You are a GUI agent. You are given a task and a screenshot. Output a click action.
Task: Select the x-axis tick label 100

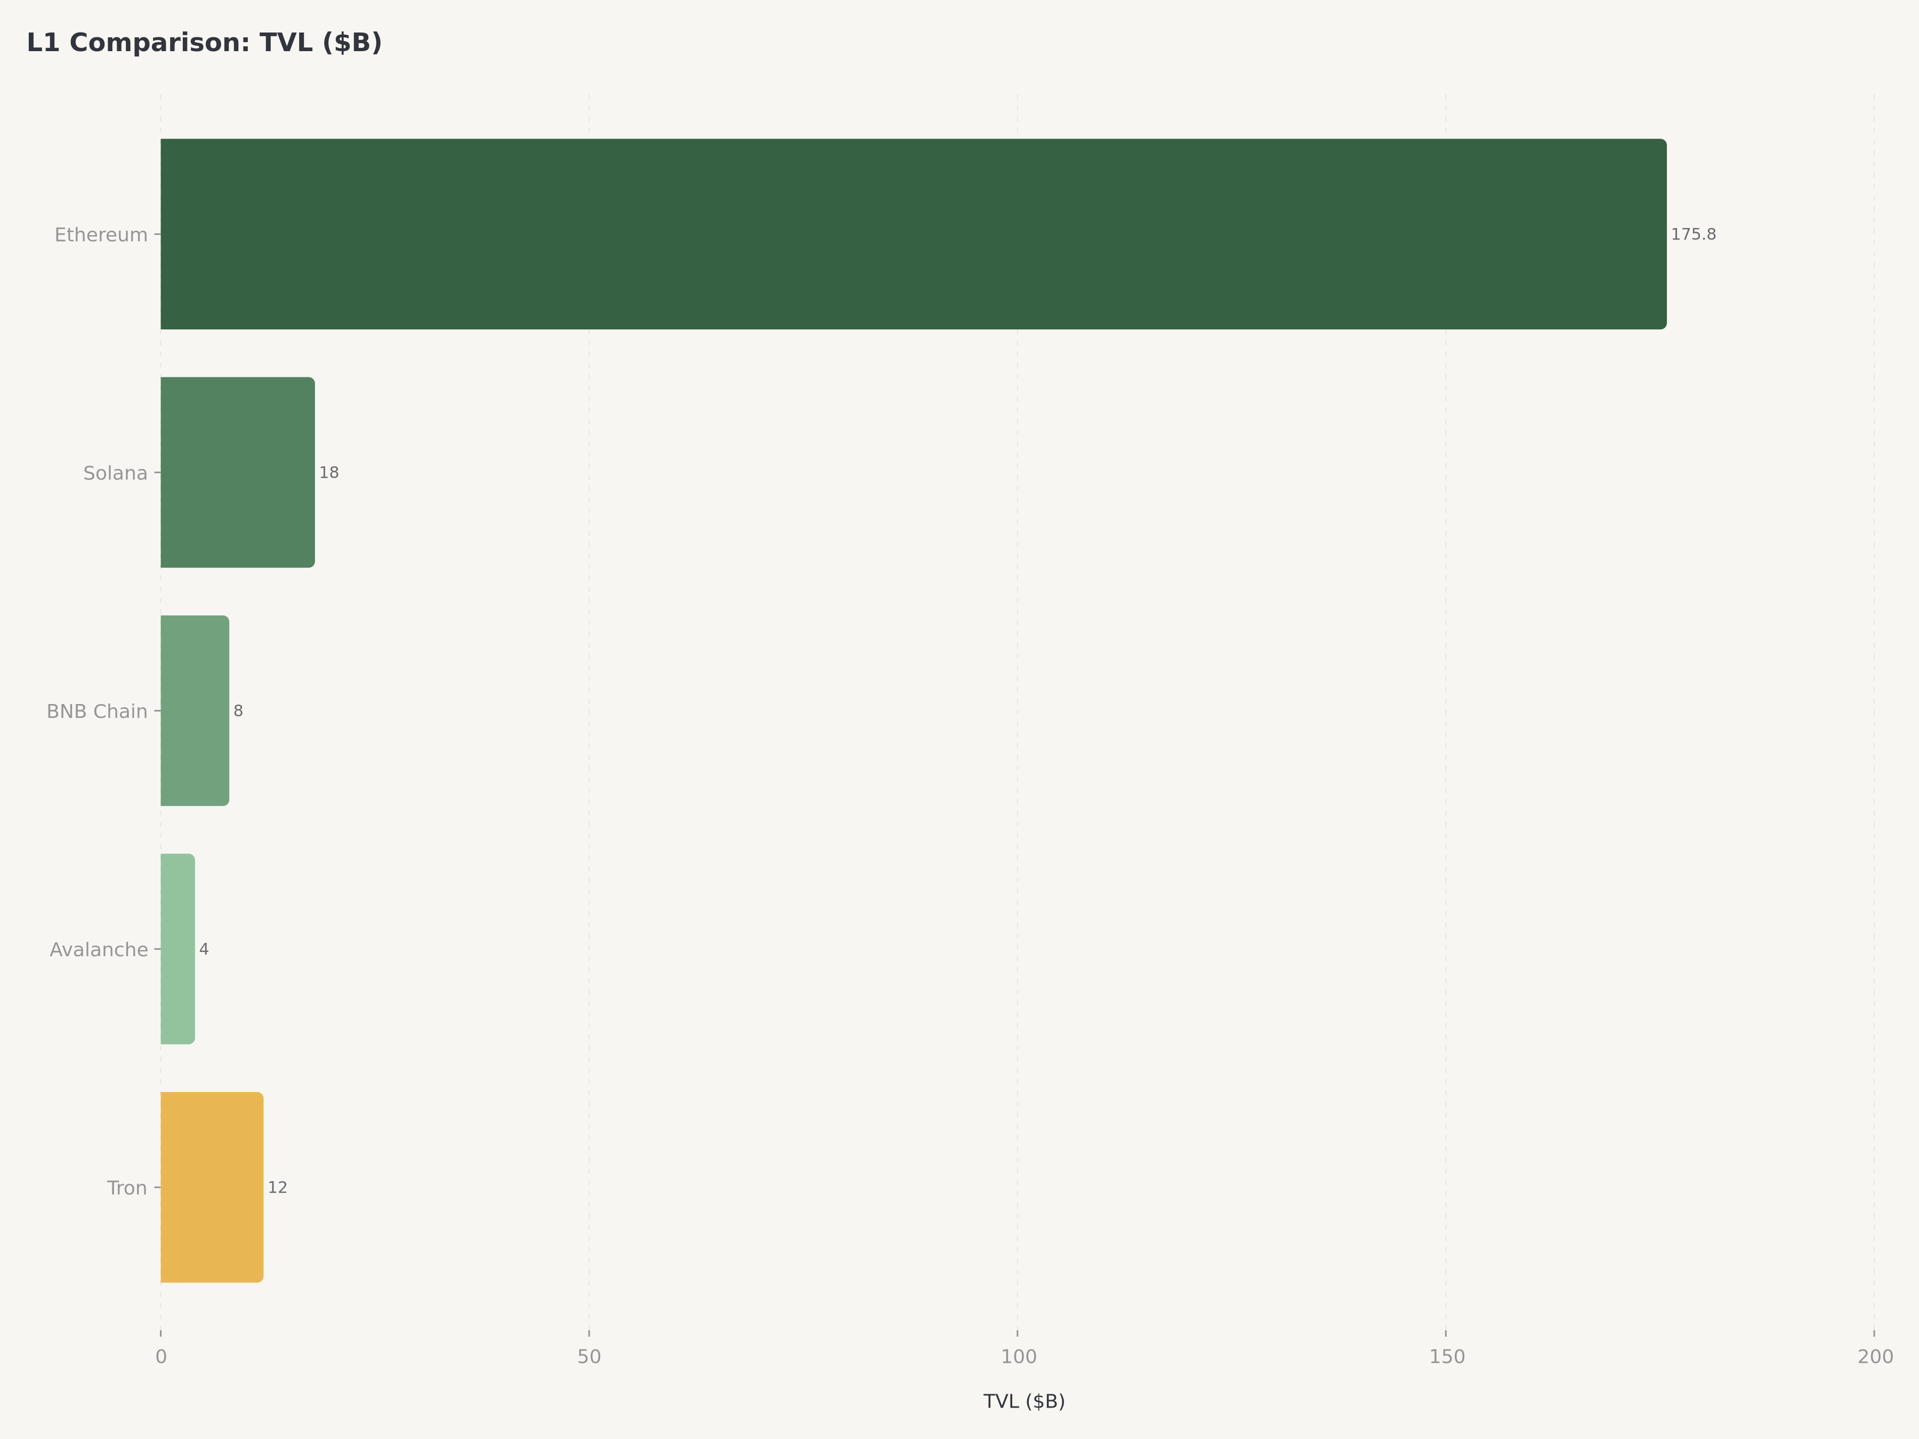(x=1019, y=1356)
